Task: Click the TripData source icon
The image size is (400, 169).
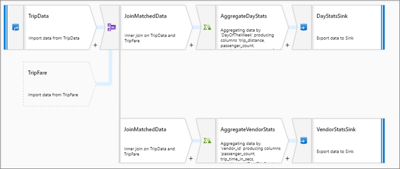Action: click(x=15, y=27)
